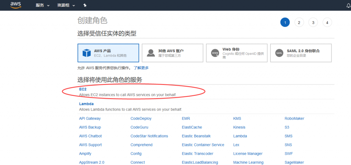Go to wizard step 2
The height and width of the screenshot is (165, 351).
tap(299, 22)
